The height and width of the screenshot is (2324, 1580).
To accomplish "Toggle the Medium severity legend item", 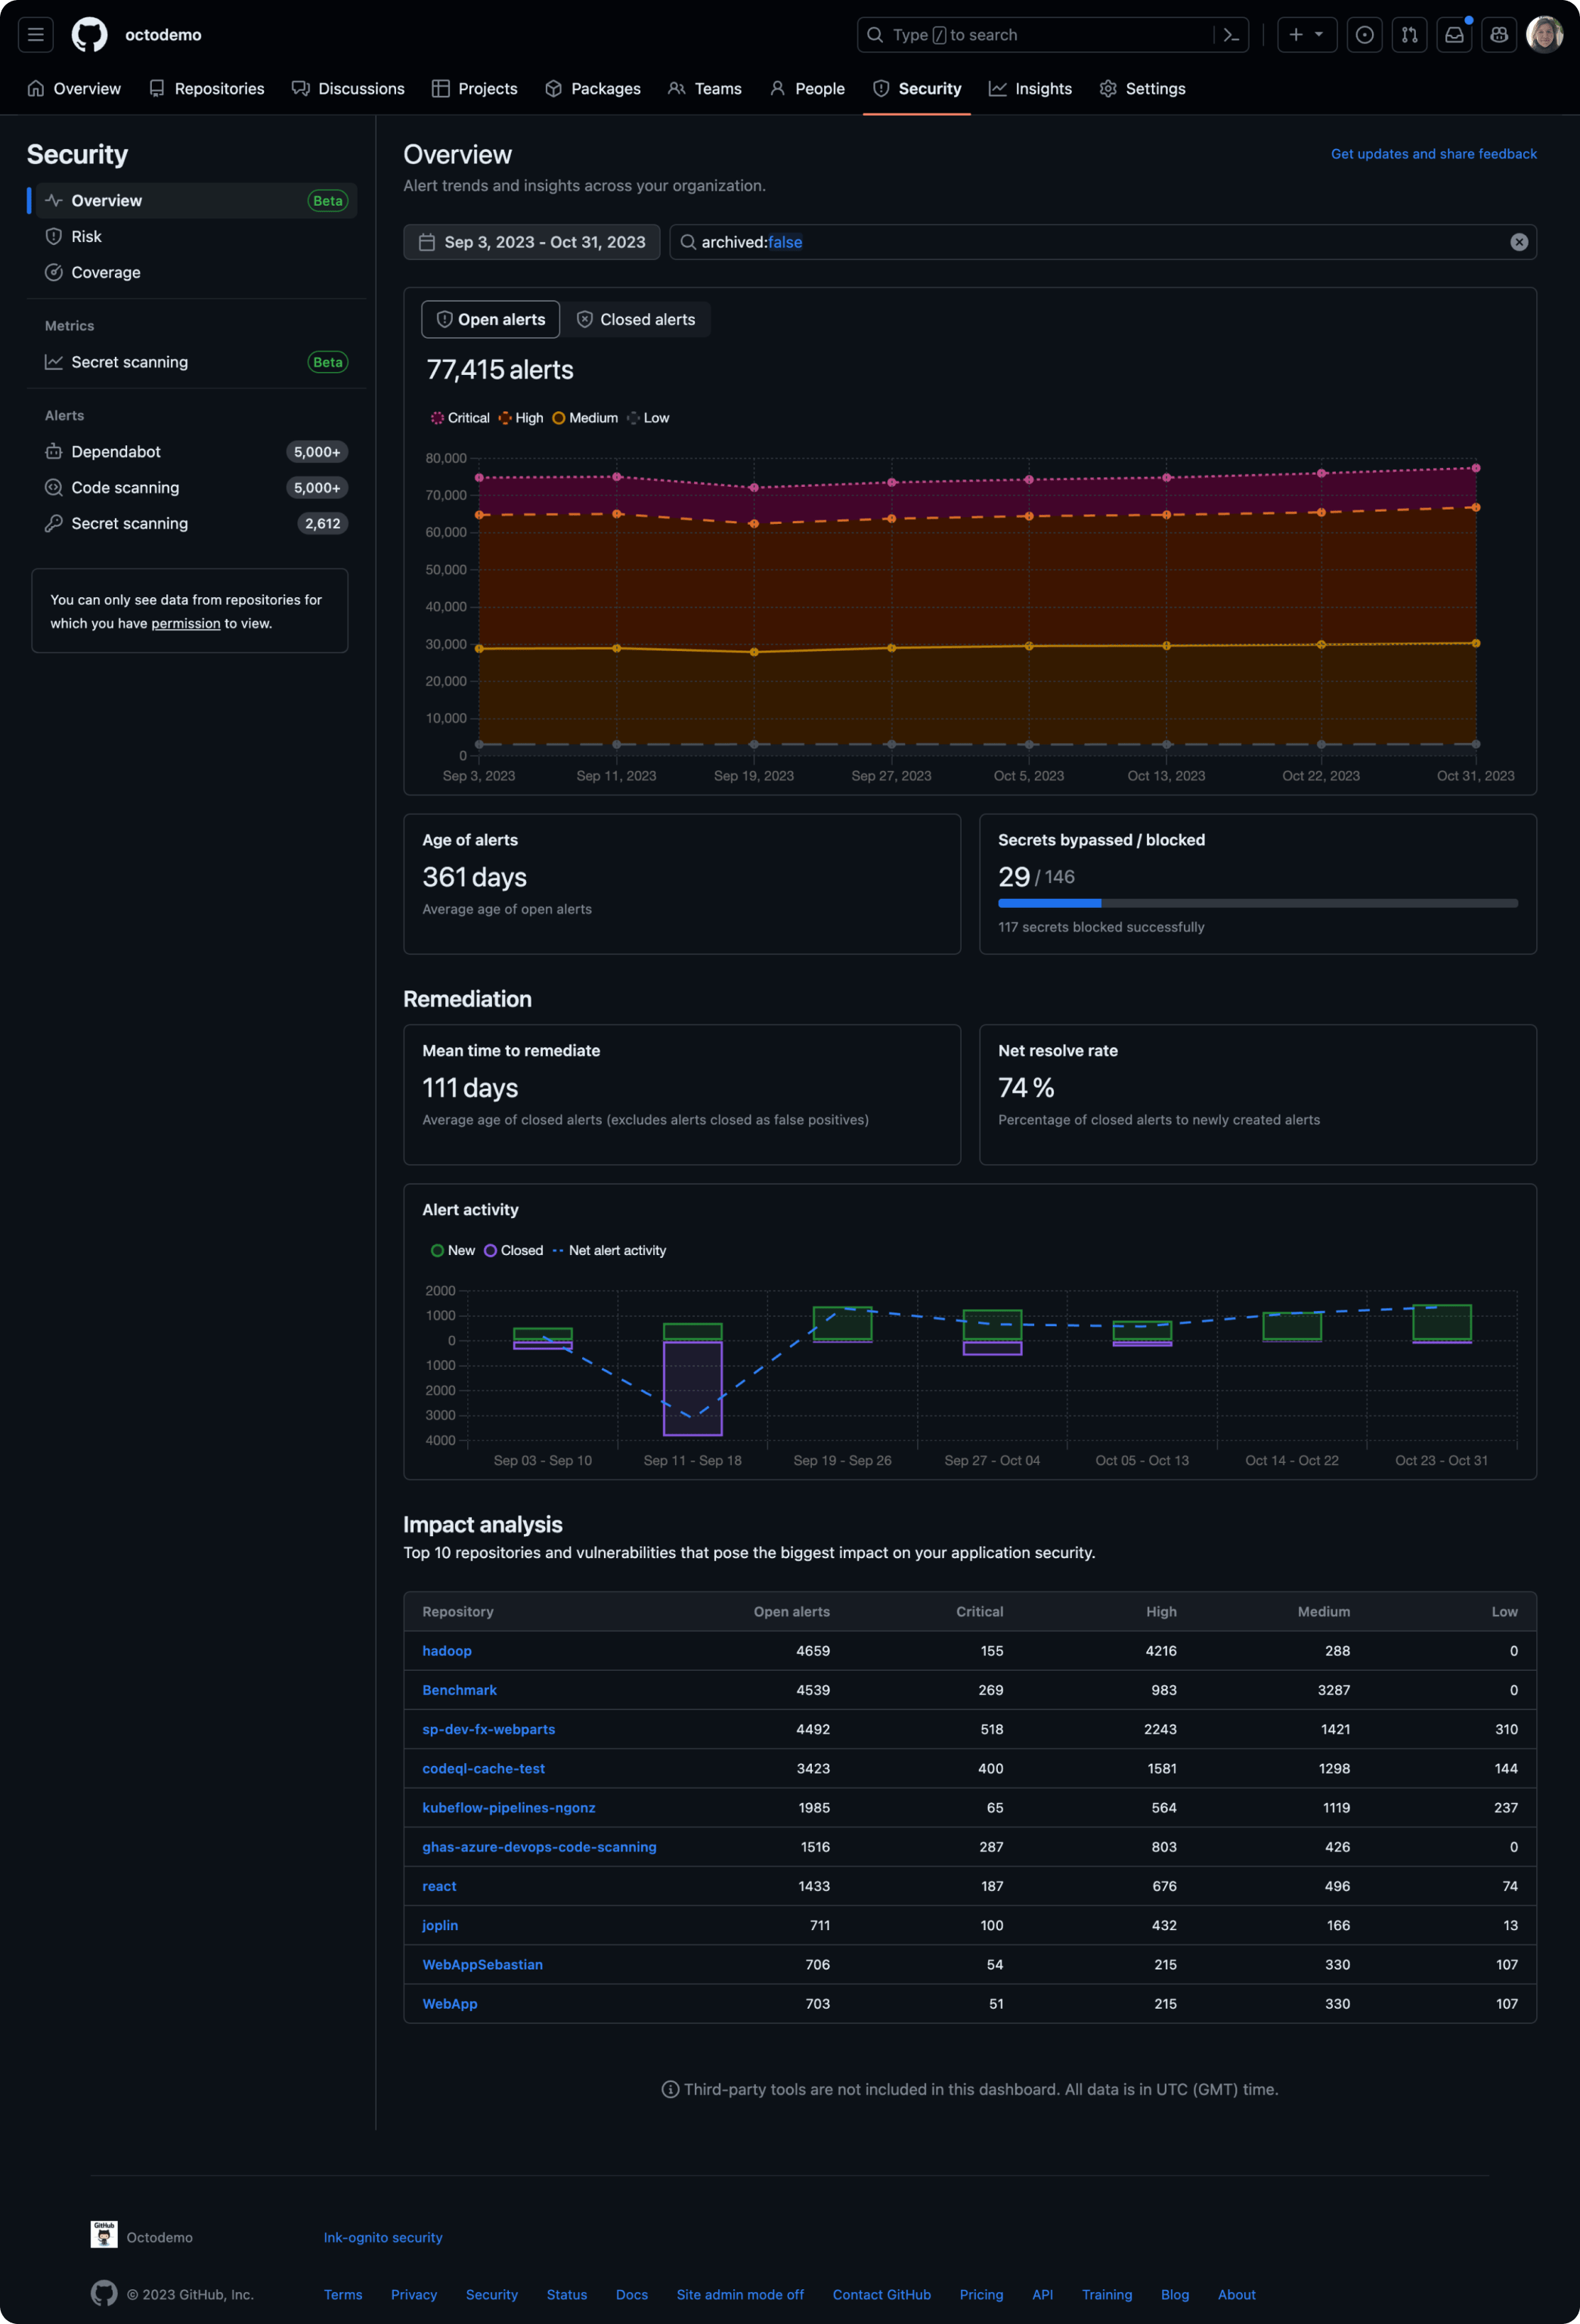I will (x=585, y=418).
